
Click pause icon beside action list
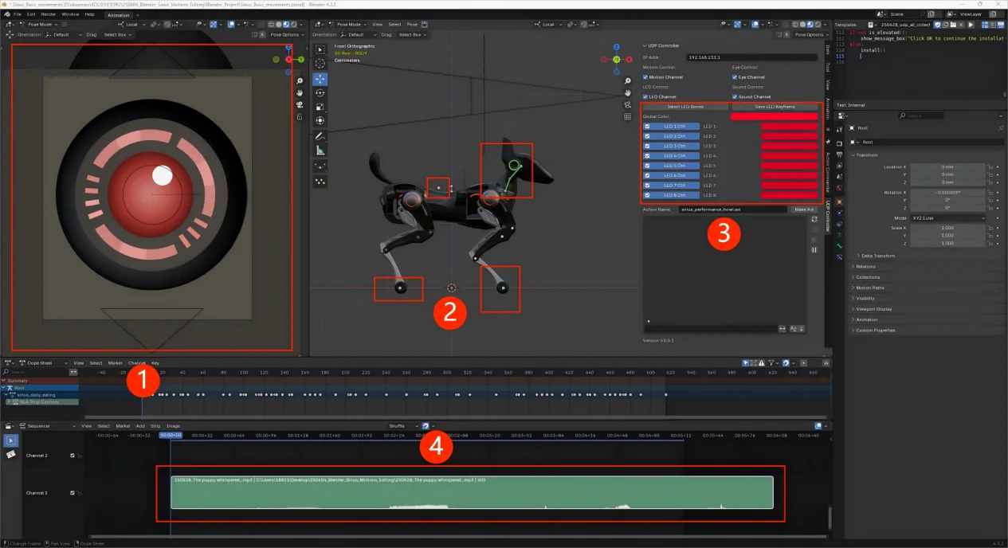[814, 250]
